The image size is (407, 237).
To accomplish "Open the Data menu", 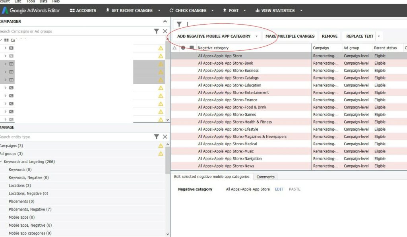I will 44,1.
